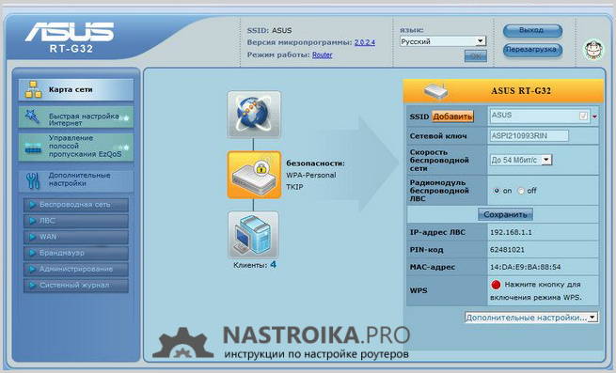
Task: Click the arrow icon beside Системный журнал
Action: [33, 285]
